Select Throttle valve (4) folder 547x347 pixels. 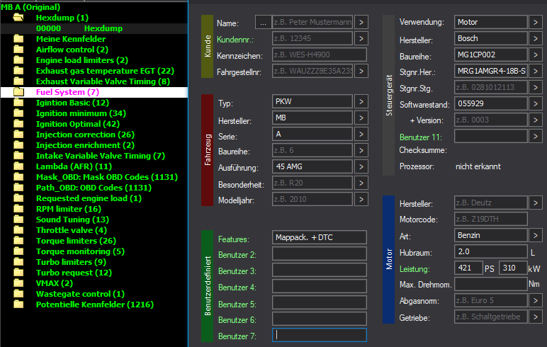coord(72,230)
